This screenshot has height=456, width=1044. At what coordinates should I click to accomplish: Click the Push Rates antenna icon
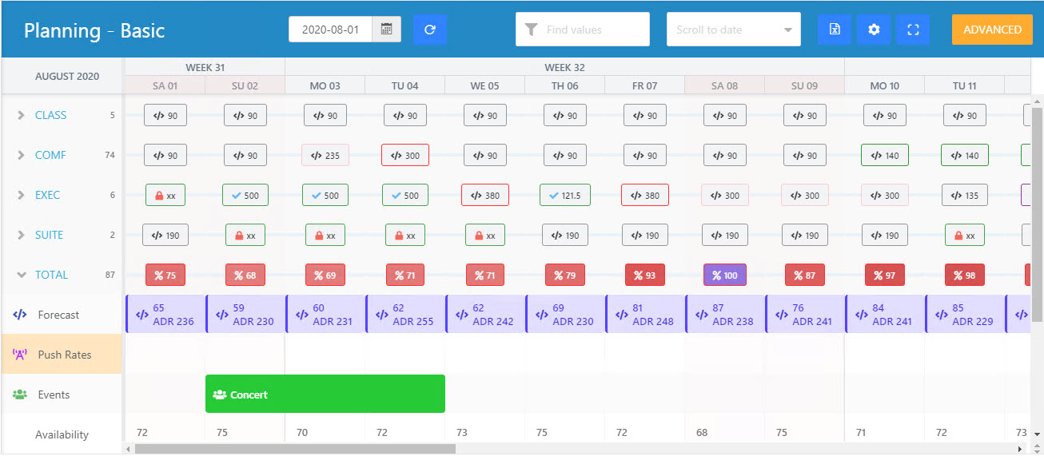pyautogui.click(x=20, y=355)
